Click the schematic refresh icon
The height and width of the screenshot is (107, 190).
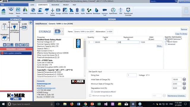31,23
